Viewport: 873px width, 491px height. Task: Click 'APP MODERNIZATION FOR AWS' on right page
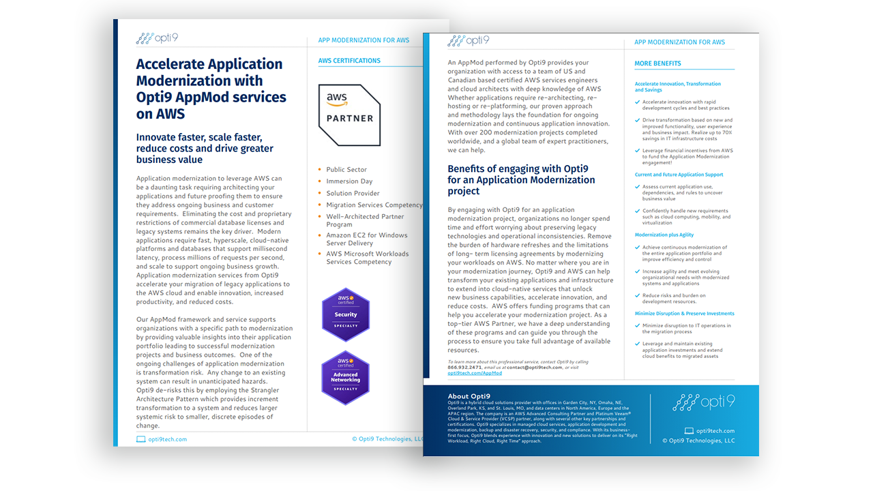pyautogui.click(x=680, y=42)
